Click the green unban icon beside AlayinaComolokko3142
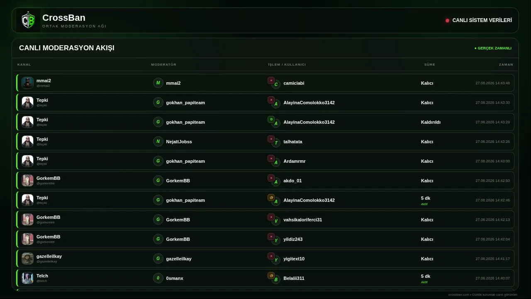531x299 pixels. pyautogui.click(x=271, y=120)
